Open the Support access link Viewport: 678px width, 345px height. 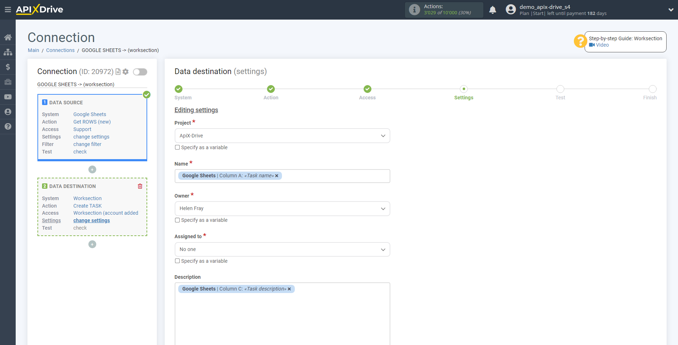(x=82, y=129)
